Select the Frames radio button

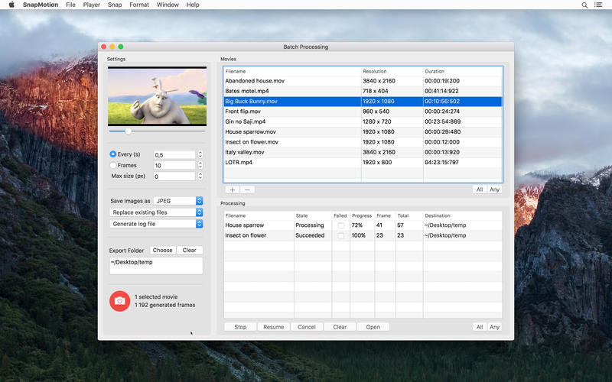pyautogui.click(x=113, y=165)
